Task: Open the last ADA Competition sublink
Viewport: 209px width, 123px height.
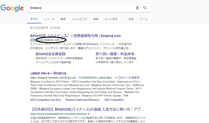Action: 114,100
